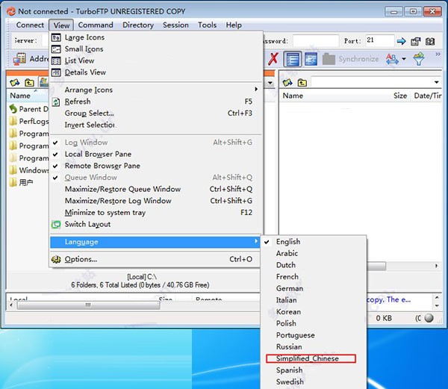Click the bottom-left horizontal scrollbar thumb
Screen dimensions: 448x389
(x=88, y=305)
